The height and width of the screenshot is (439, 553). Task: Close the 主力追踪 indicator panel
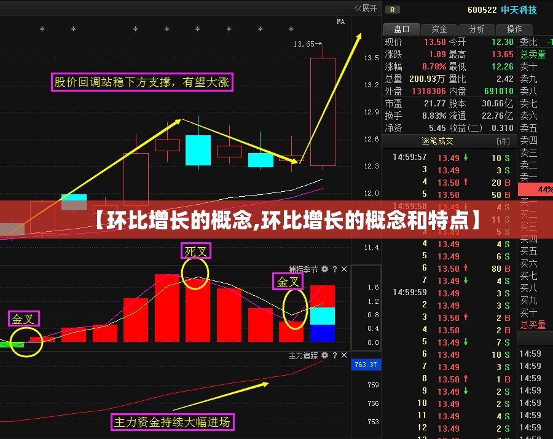point(344,355)
